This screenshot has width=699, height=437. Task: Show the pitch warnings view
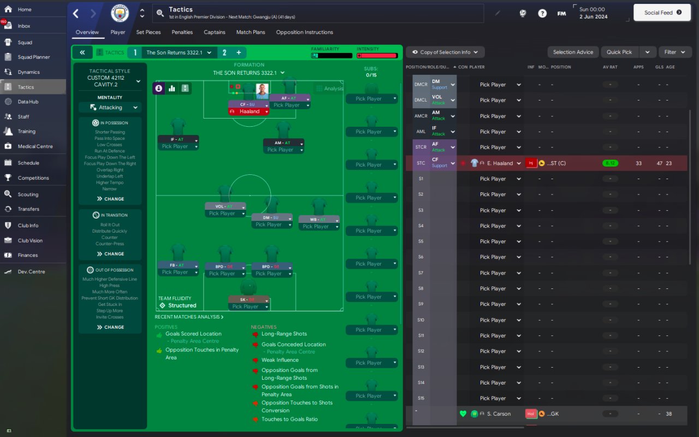185,88
